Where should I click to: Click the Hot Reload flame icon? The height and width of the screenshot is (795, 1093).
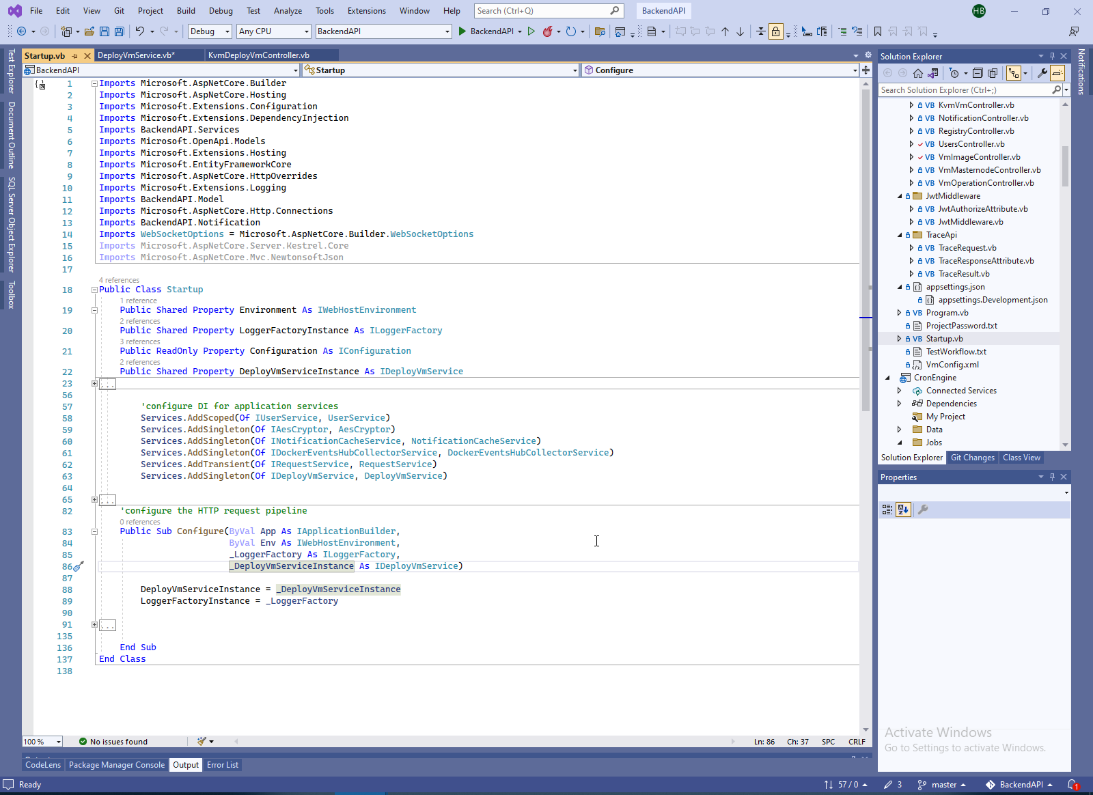pyautogui.click(x=547, y=31)
